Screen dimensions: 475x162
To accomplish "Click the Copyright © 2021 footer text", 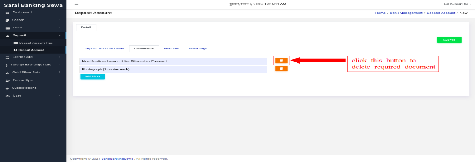I will [x=85, y=159].
